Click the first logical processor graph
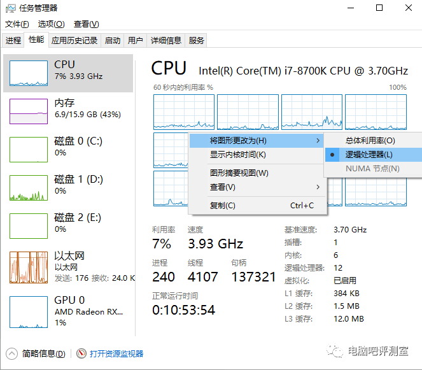This screenshot has height=370, width=422. pos(184,112)
